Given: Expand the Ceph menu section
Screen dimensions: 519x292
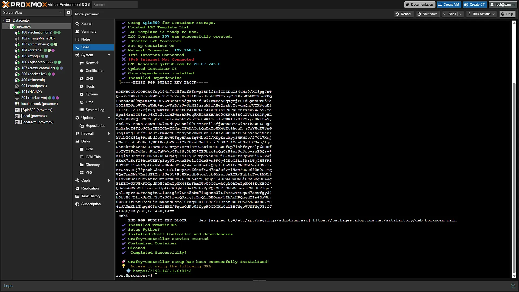Looking at the screenshot, I should 109,181.
